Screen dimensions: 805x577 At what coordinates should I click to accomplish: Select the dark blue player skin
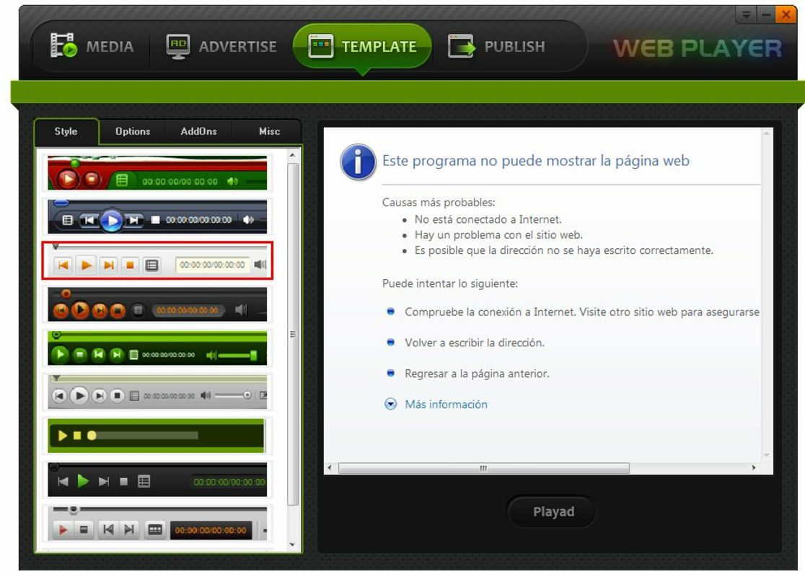(157, 216)
